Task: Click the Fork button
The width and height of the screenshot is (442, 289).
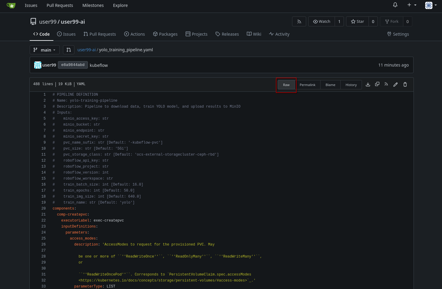Action: coord(392,22)
